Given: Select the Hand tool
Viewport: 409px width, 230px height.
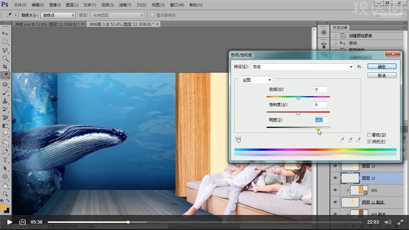Looking at the screenshot, I should pyautogui.click(x=5, y=186).
